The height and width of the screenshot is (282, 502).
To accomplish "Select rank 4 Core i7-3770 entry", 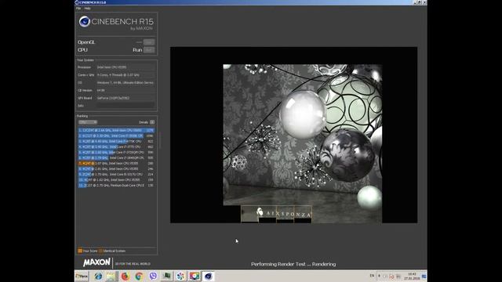I will click(x=116, y=146).
